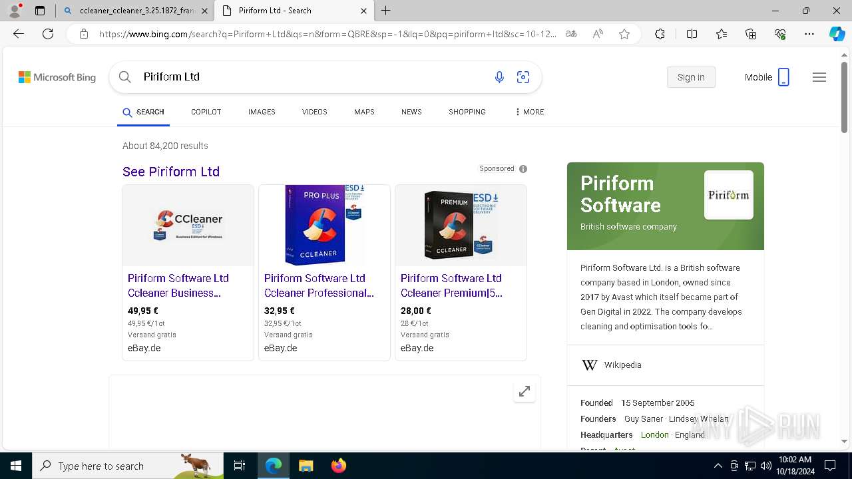Open Browser essentials heart icon
The image size is (852, 479).
(780, 34)
